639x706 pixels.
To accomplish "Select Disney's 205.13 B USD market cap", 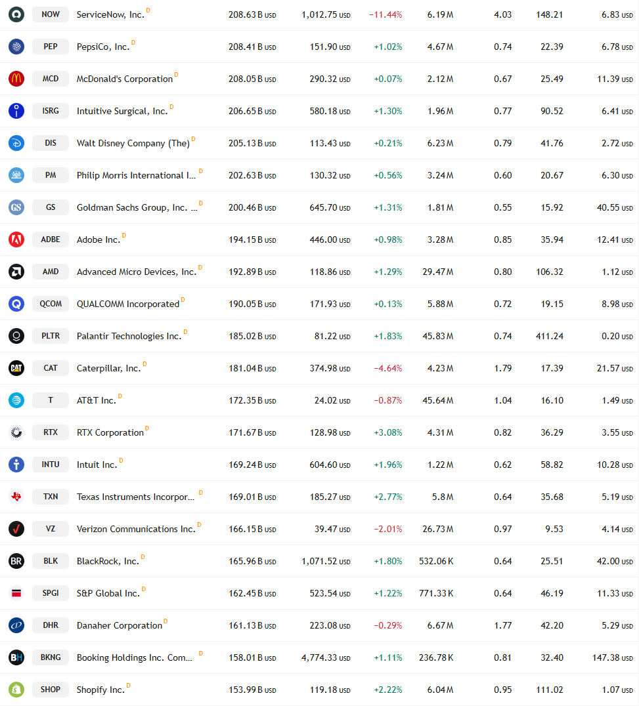I will coord(252,144).
